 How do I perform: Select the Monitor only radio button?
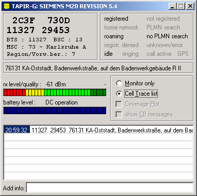[119, 83]
